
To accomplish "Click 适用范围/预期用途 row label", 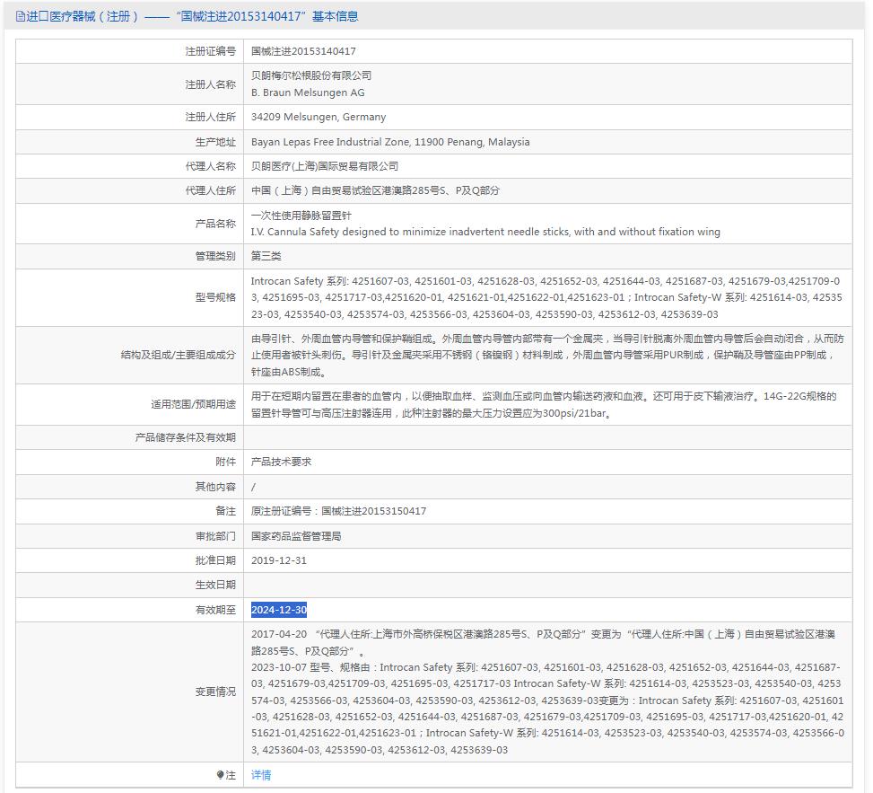I will click(193, 404).
